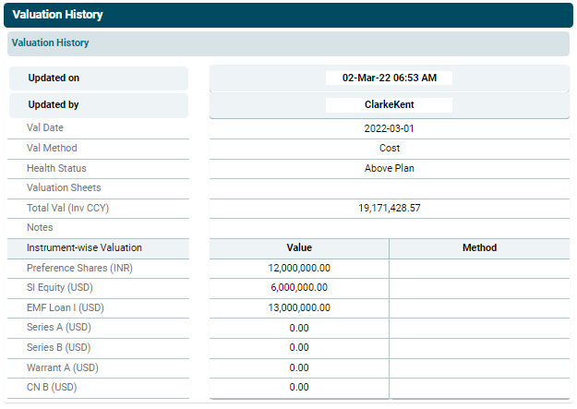577x409 pixels.
Task: Select the 19,171,428.57 total valuation amount
Action: (389, 209)
